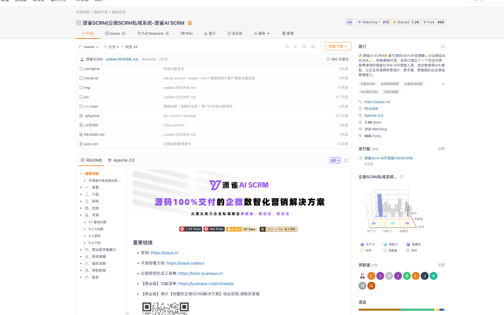Open the 统计 tab

tap(209, 33)
